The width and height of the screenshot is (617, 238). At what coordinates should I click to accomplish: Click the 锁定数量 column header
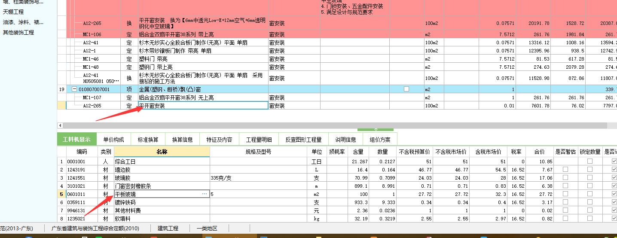(590, 152)
